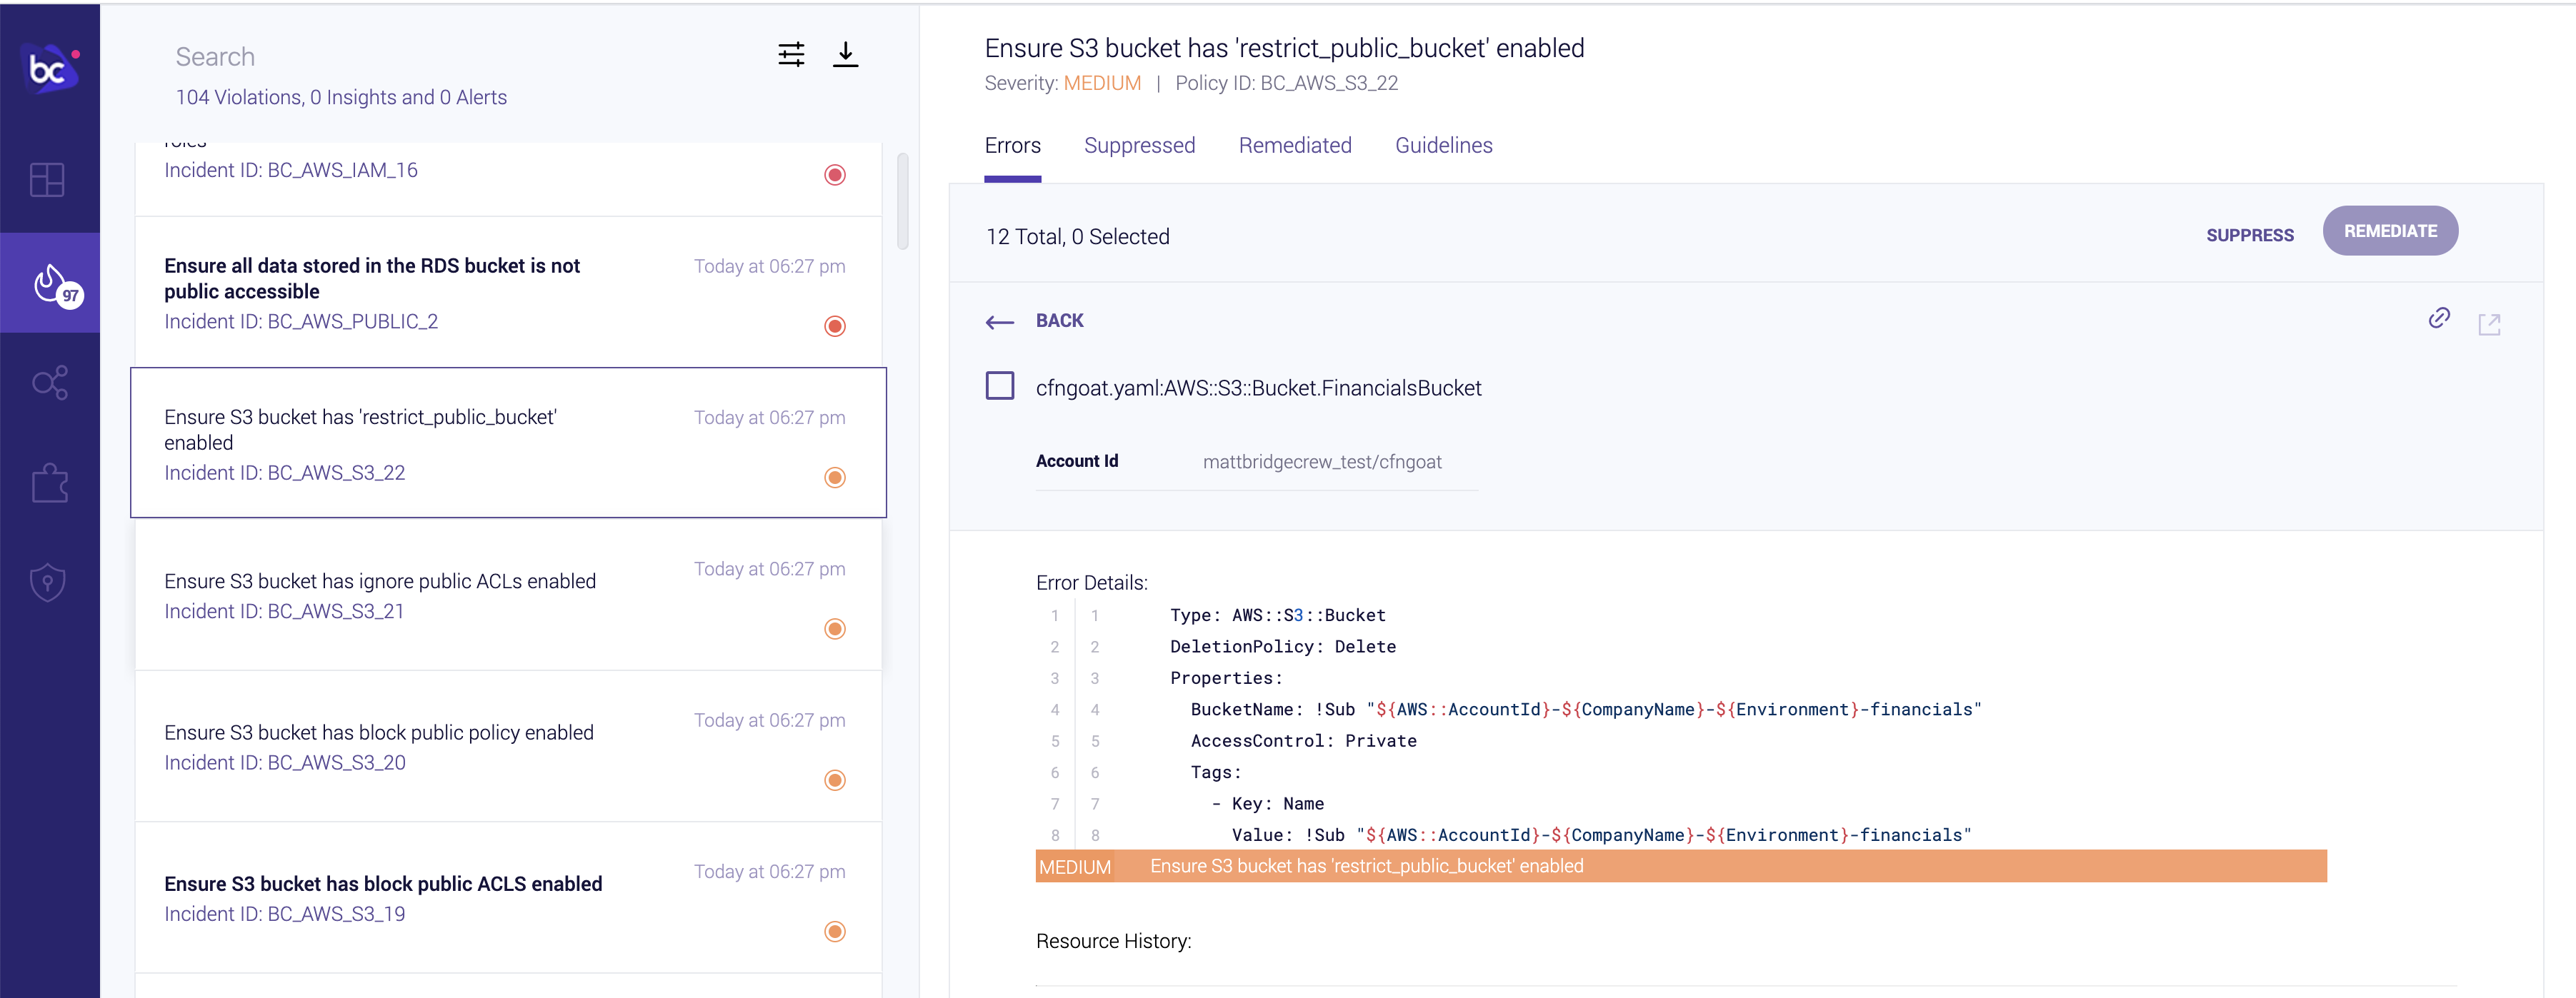The width and height of the screenshot is (2576, 998).
Task: Click Incident ID: BC_AWS_S3_20
Action: coord(285,762)
